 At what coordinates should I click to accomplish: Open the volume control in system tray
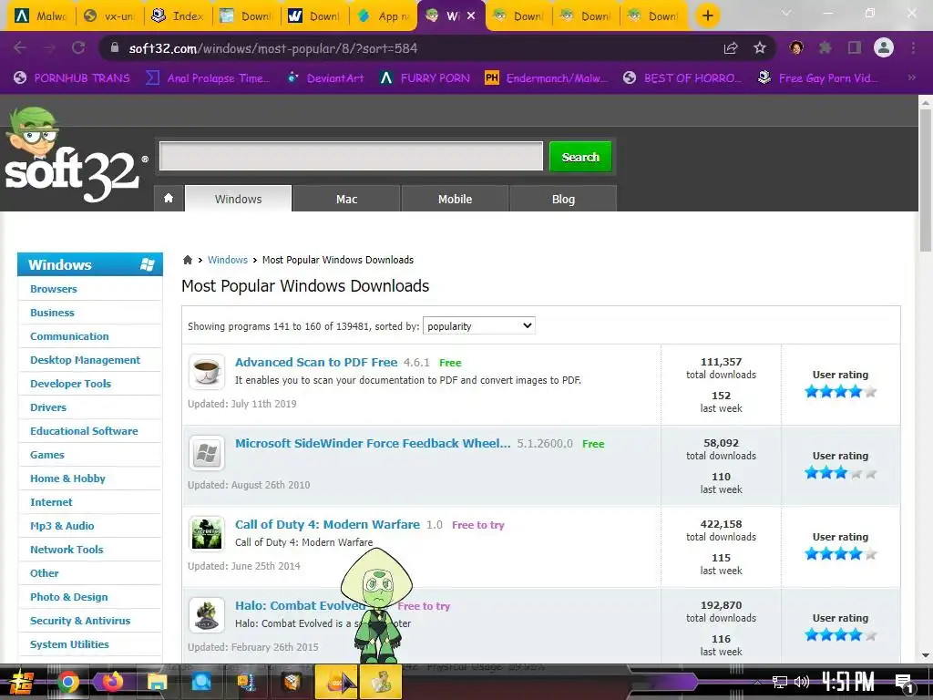802,682
